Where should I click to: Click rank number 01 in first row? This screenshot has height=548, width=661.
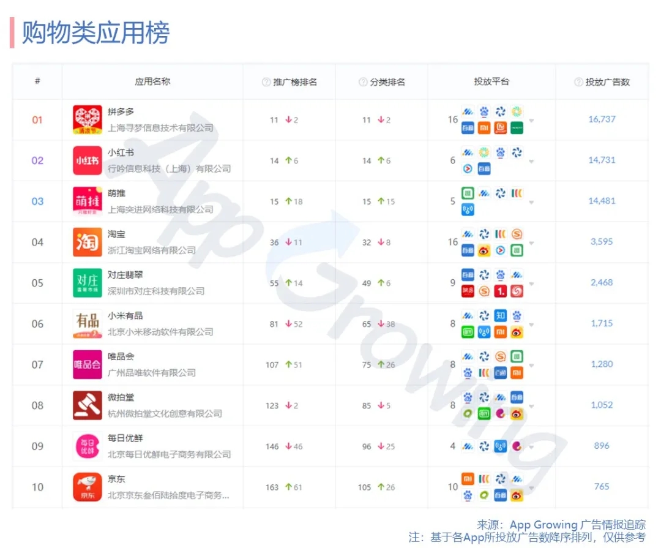click(x=37, y=120)
